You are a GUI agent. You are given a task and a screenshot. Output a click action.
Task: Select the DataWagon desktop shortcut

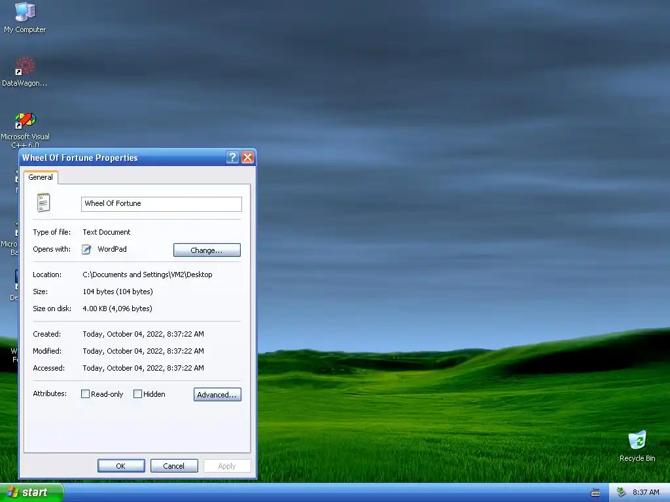pos(25,71)
